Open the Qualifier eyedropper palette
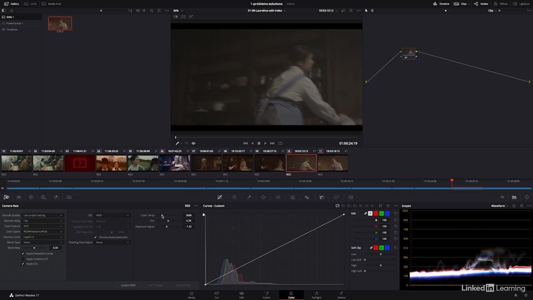533x300 pixels. [249, 197]
